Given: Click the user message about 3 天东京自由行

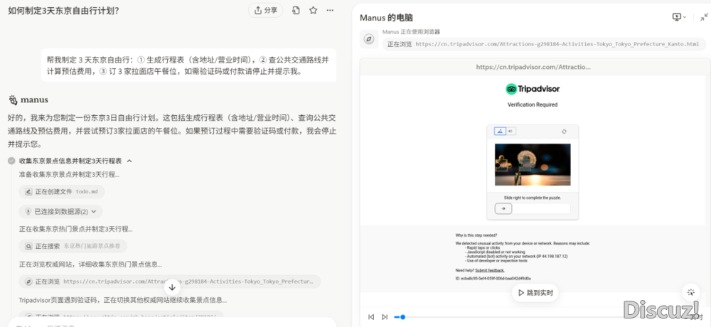Looking at the screenshot, I should point(188,65).
